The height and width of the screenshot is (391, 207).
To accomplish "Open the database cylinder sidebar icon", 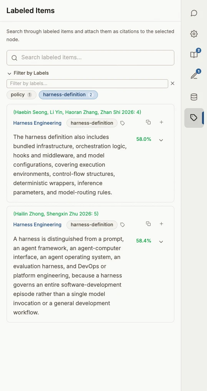I will [194, 97].
